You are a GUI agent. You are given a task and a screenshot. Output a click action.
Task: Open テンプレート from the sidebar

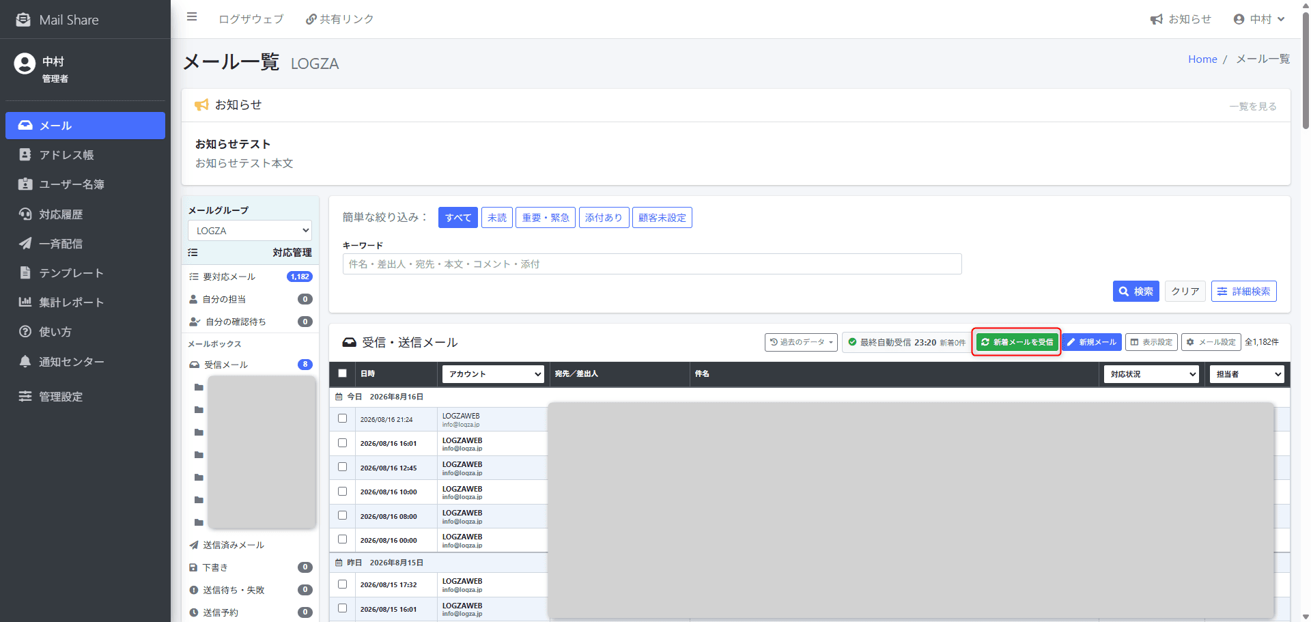[85, 273]
